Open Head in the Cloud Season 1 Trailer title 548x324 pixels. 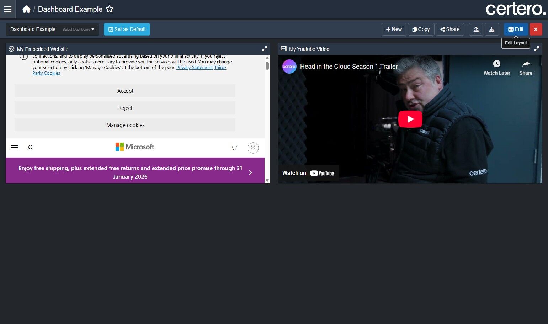tap(349, 67)
